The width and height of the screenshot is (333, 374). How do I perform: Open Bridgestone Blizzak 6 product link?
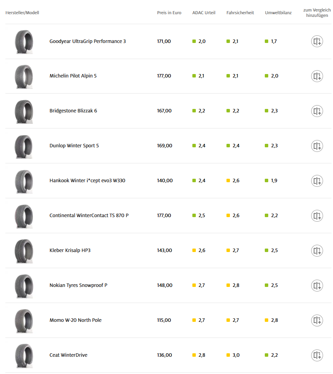point(73,111)
